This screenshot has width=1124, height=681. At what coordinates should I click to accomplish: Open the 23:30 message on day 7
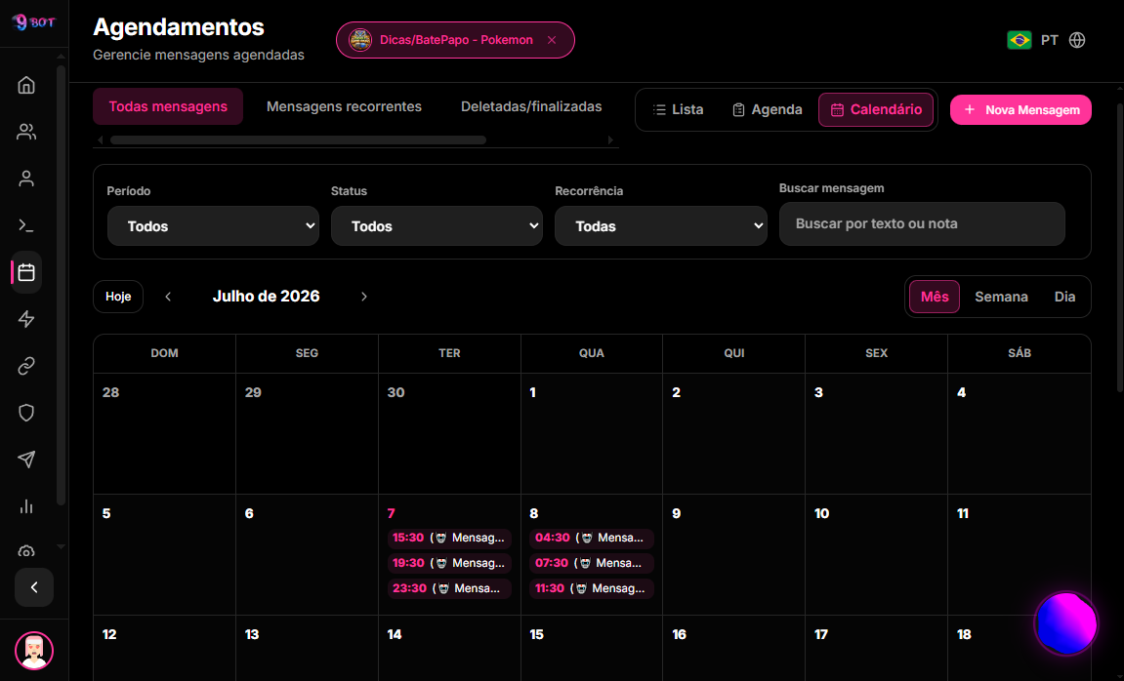(x=449, y=588)
